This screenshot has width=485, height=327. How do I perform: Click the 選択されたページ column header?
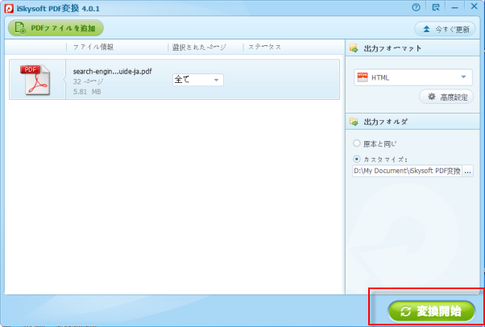(199, 48)
